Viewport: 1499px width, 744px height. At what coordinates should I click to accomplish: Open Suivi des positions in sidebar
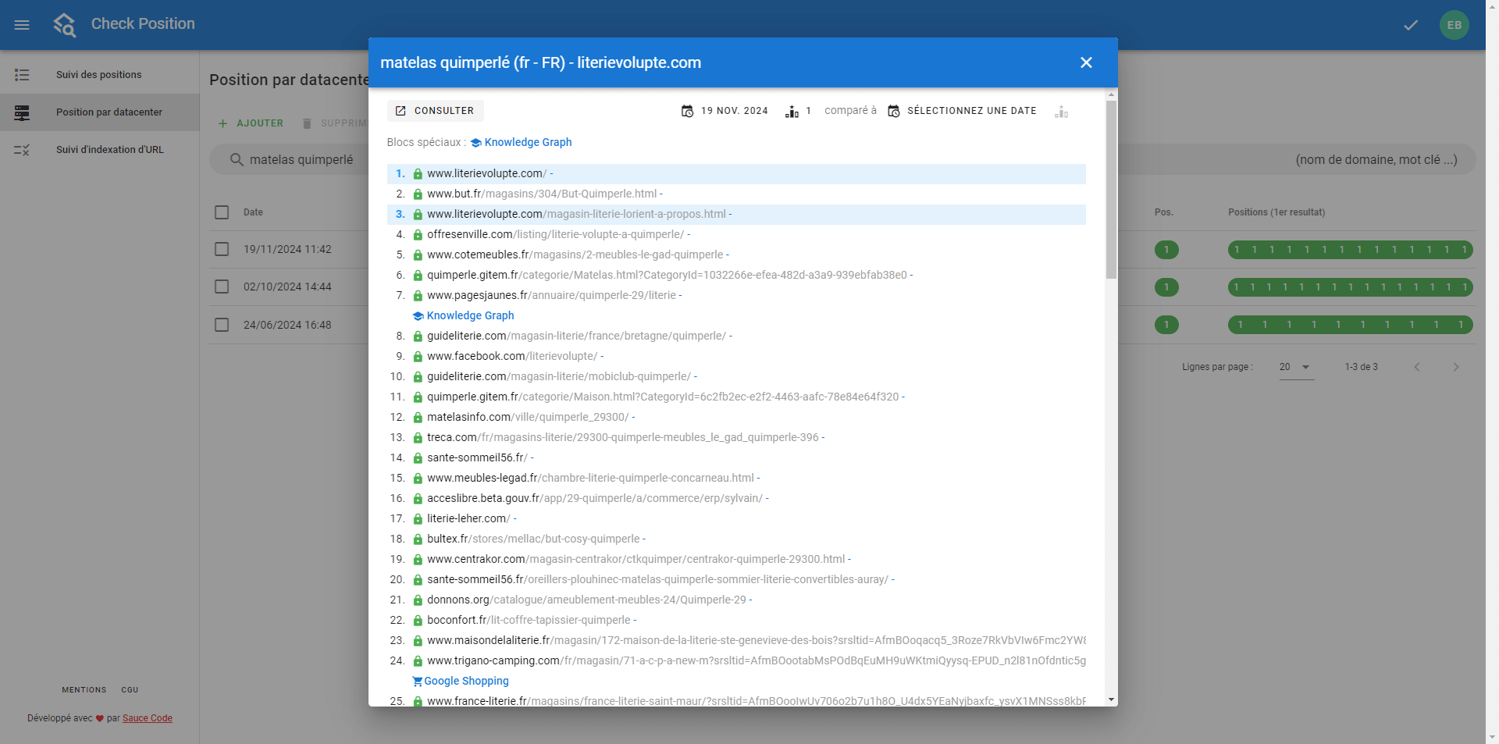click(x=99, y=75)
